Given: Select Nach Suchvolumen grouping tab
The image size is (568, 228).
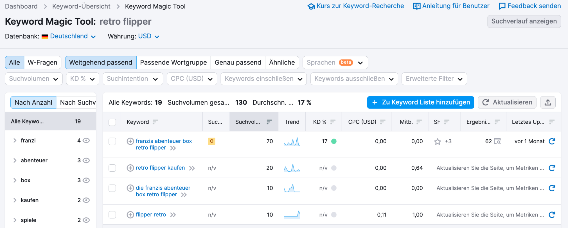Looking at the screenshot, I should (x=76, y=102).
